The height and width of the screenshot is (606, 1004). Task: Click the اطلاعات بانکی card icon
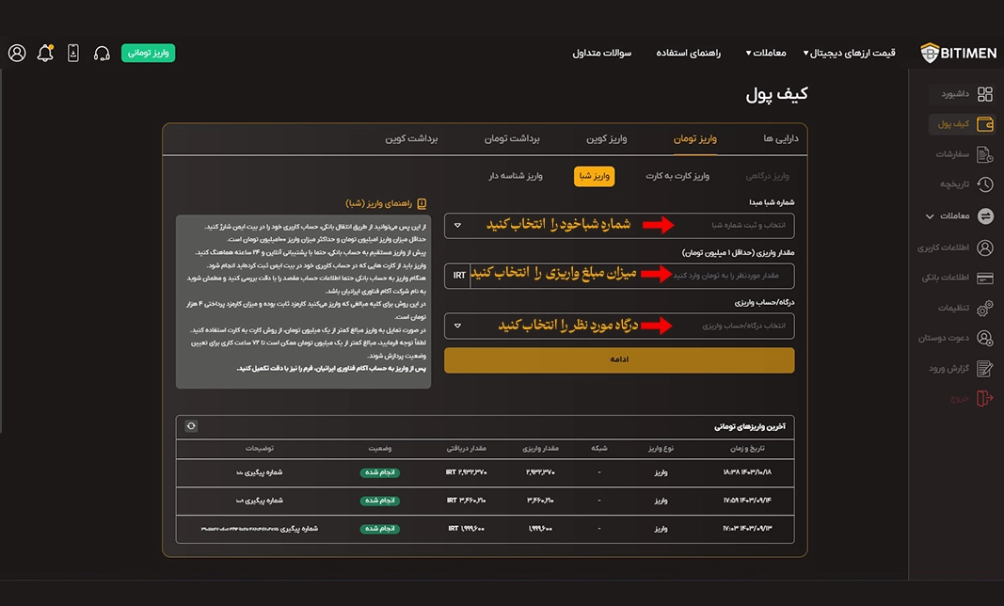tap(985, 278)
